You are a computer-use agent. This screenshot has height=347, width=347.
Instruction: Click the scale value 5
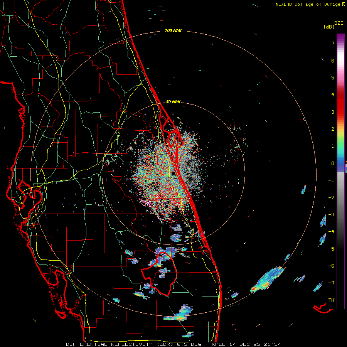point(333,77)
